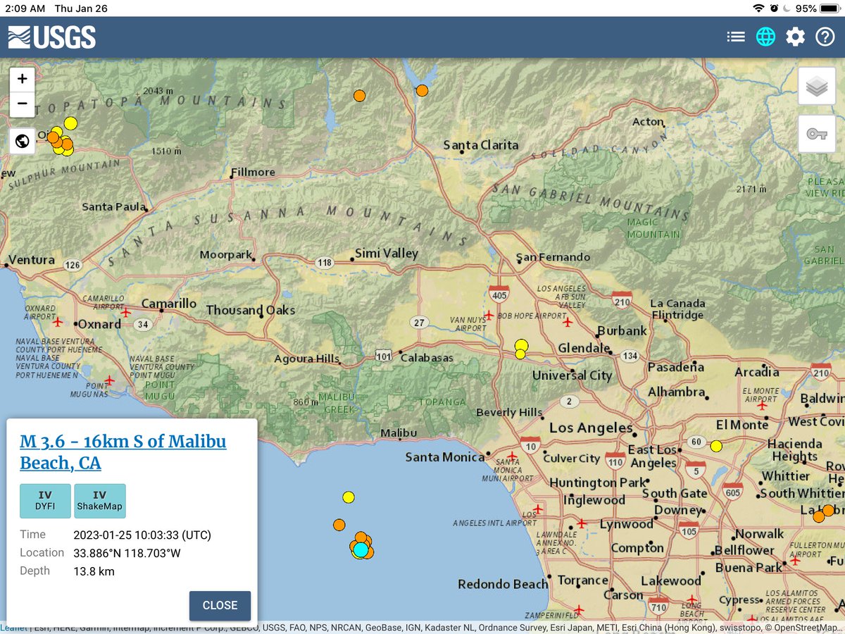Image resolution: width=845 pixels, height=634 pixels.
Task: Select the globe map view icon
Action: pos(765,37)
